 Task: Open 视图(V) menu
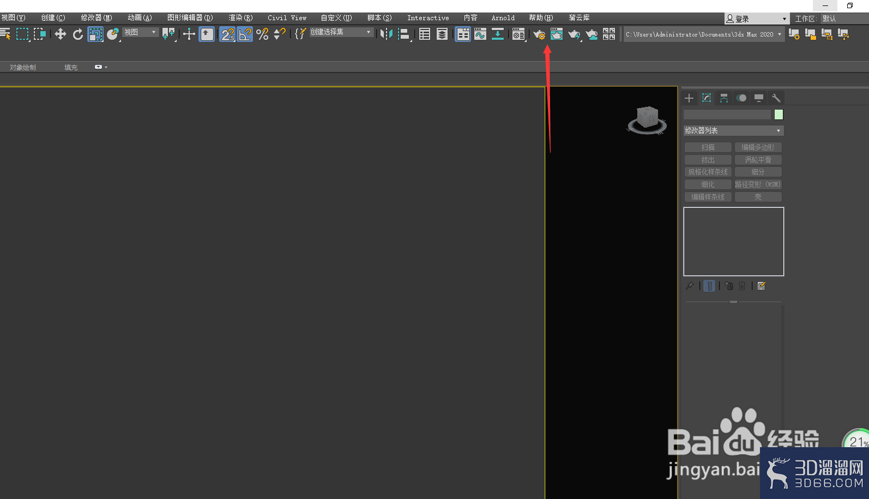tap(13, 18)
